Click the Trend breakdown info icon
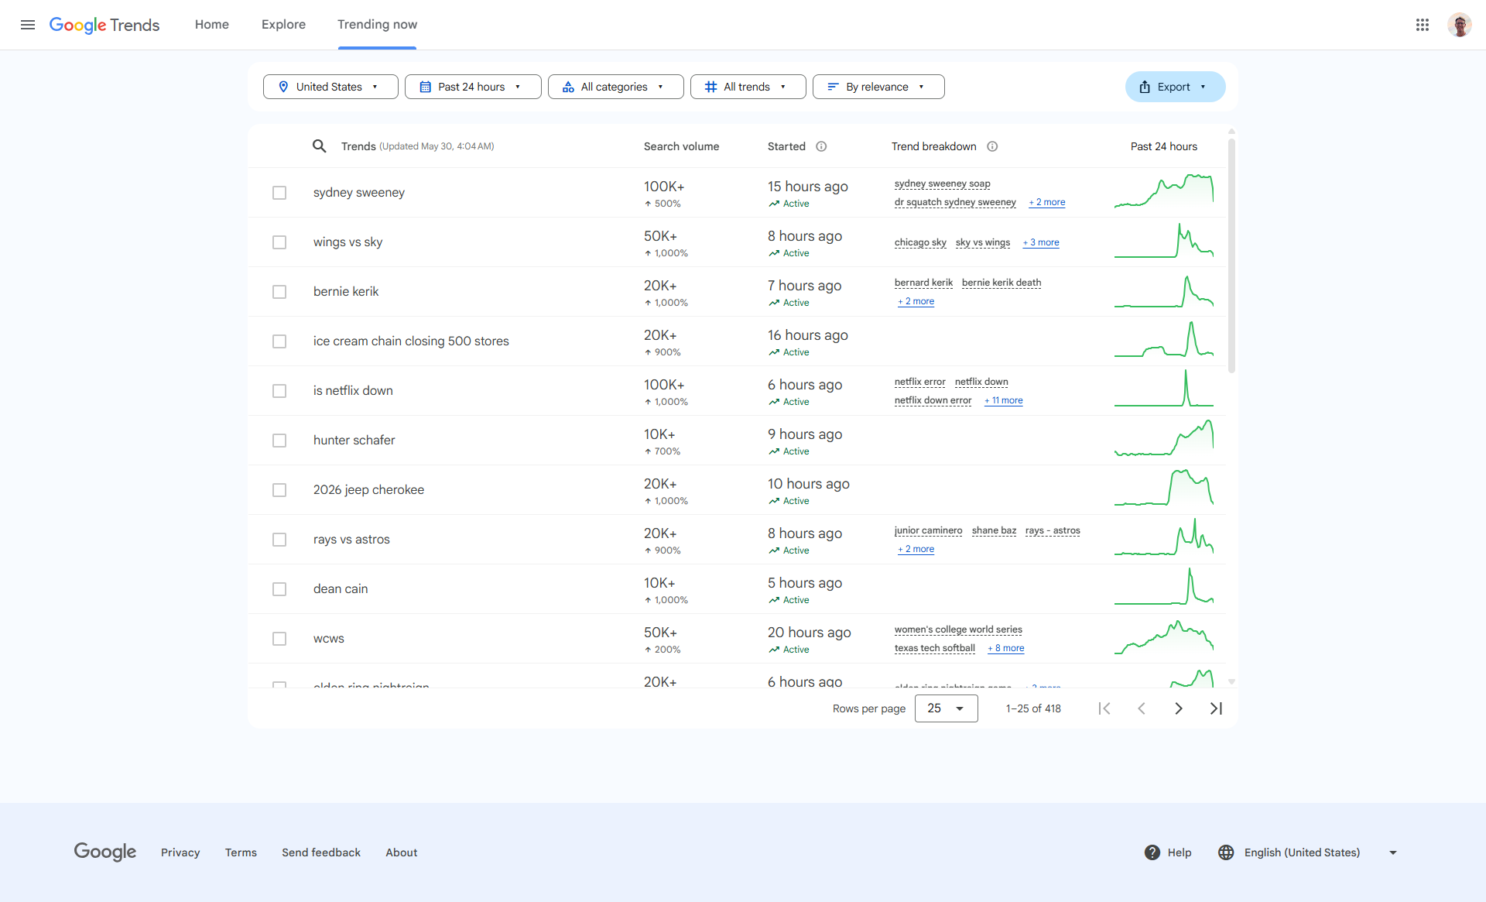Viewport: 1486px width, 902px height. click(992, 146)
